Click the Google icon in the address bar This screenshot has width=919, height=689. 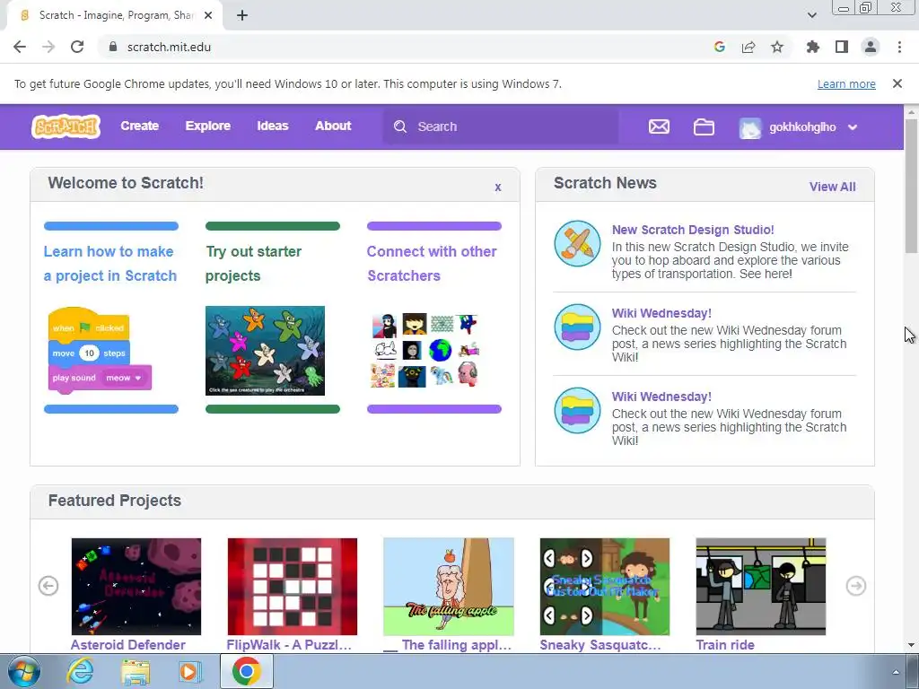click(720, 47)
